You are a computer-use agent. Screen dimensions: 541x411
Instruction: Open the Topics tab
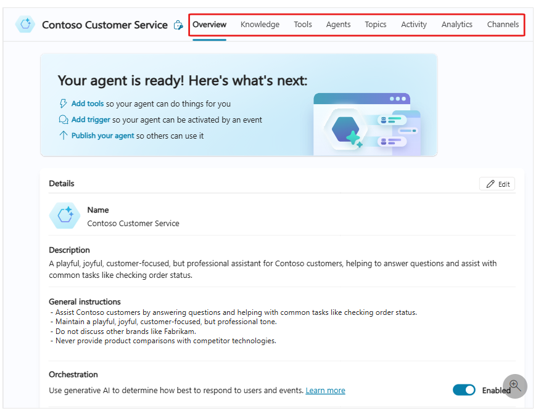pos(375,25)
